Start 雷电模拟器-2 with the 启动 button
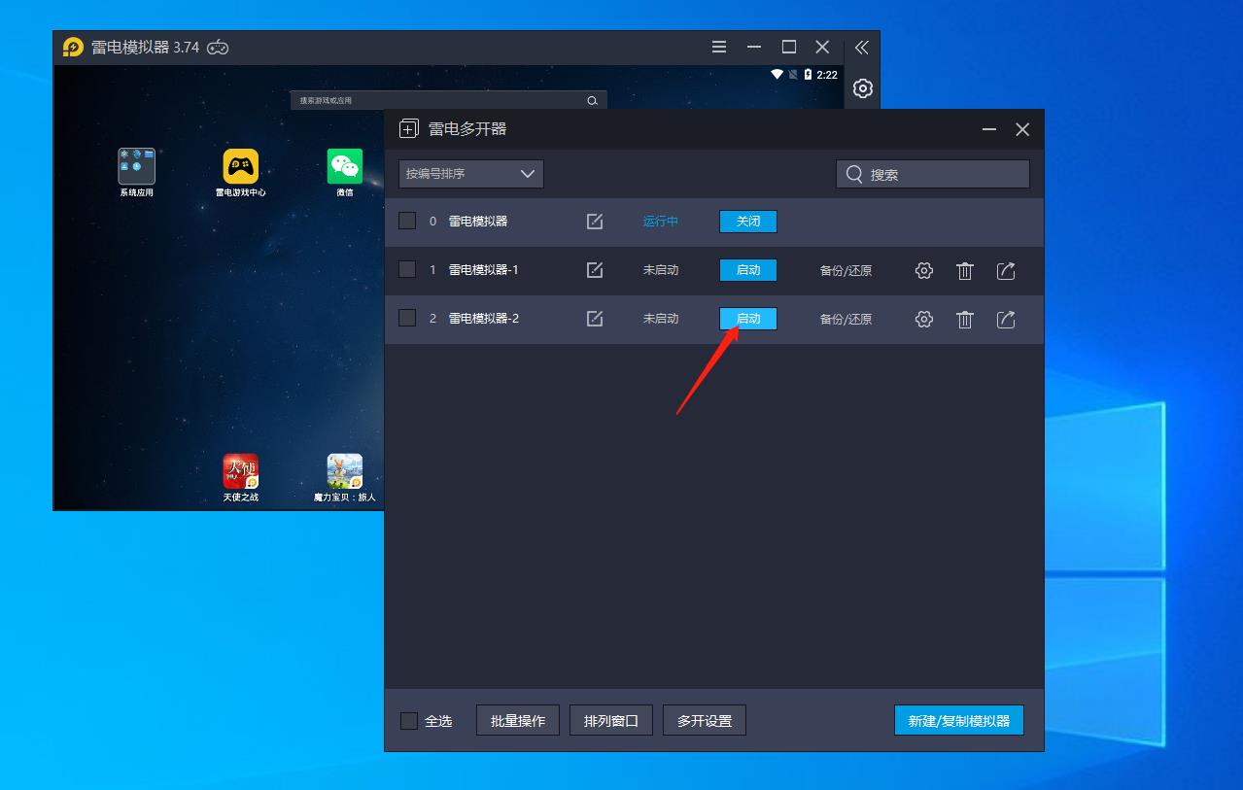Viewport: 1243px width, 790px height. click(747, 319)
